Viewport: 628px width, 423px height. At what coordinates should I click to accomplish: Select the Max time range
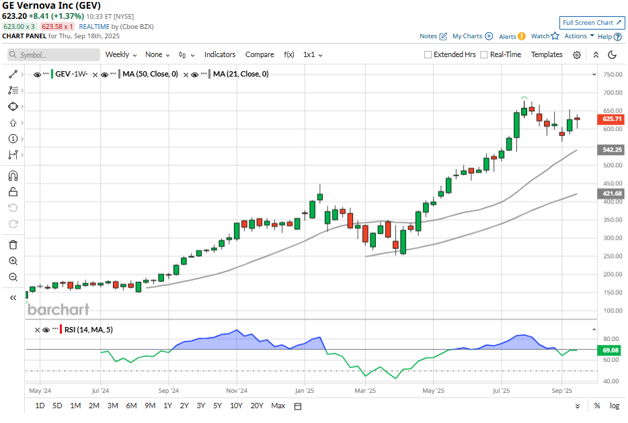[x=278, y=406]
